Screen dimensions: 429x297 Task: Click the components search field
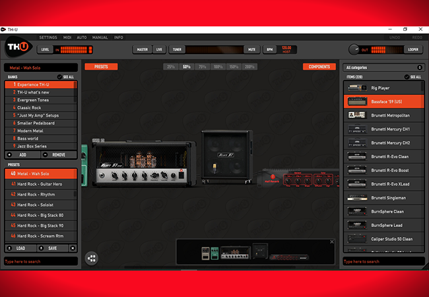pyautogui.click(x=384, y=261)
